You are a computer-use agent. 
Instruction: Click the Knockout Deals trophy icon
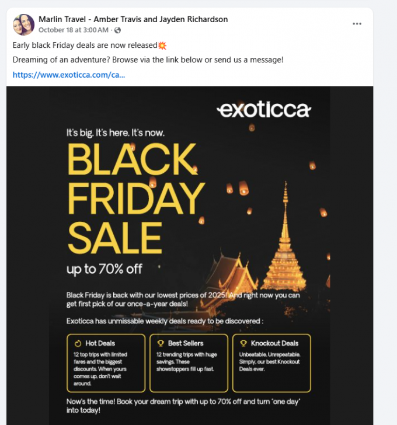(x=243, y=343)
